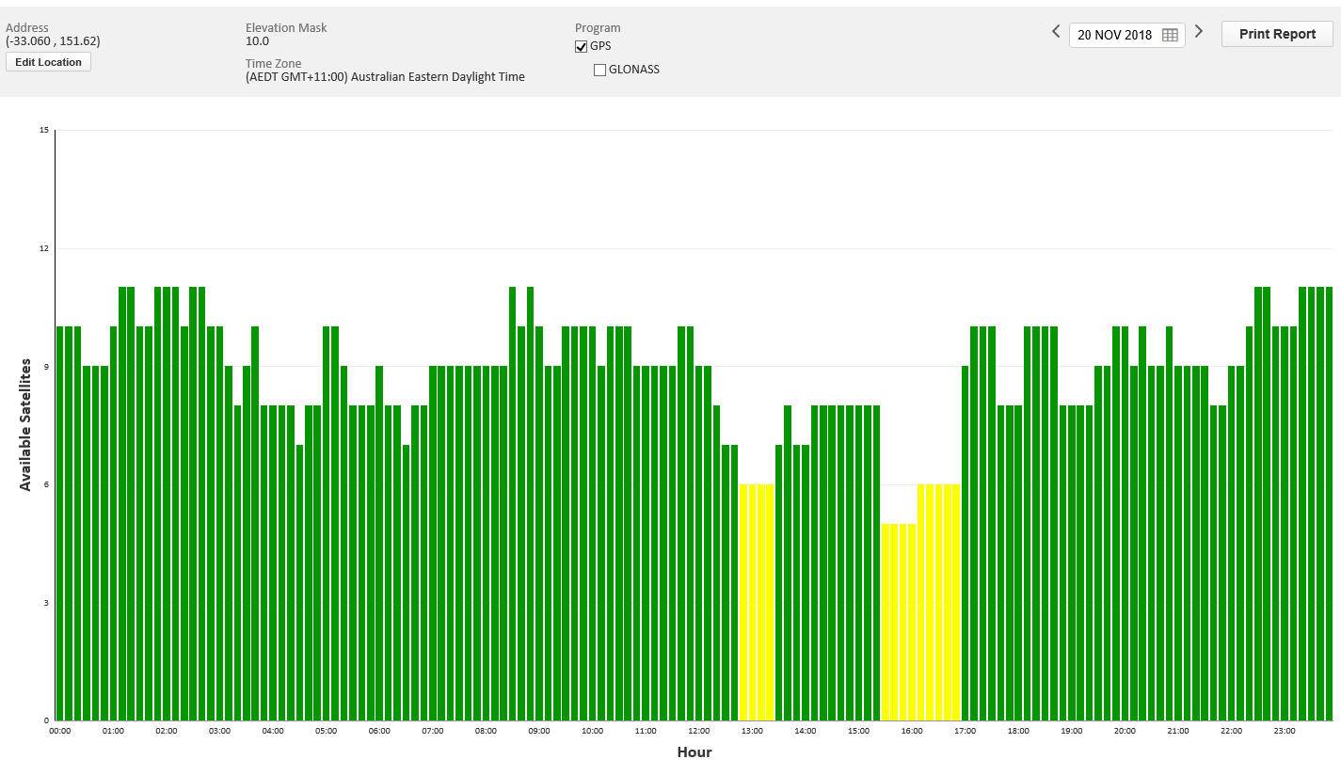
Task: Click the shortest yellow bar at 16:00
Action: point(903,621)
